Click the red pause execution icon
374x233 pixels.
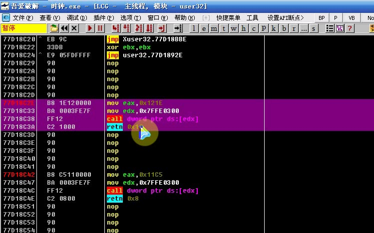pos(100,28)
